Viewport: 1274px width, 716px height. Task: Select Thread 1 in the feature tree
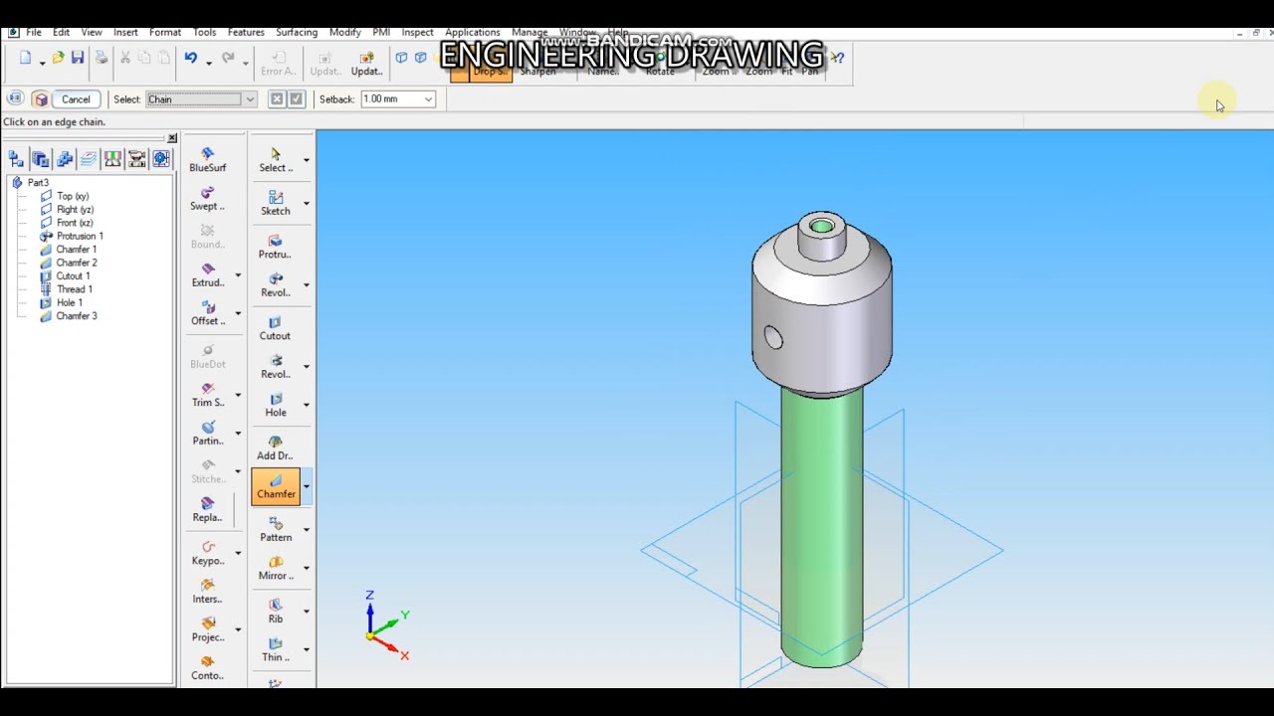pyautogui.click(x=67, y=289)
